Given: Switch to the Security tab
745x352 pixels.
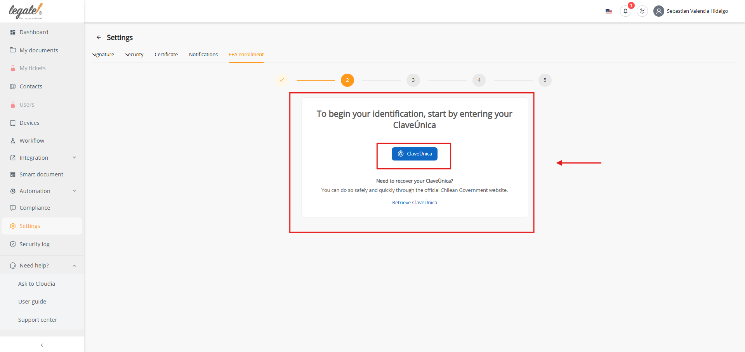Looking at the screenshot, I should click(134, 55).
